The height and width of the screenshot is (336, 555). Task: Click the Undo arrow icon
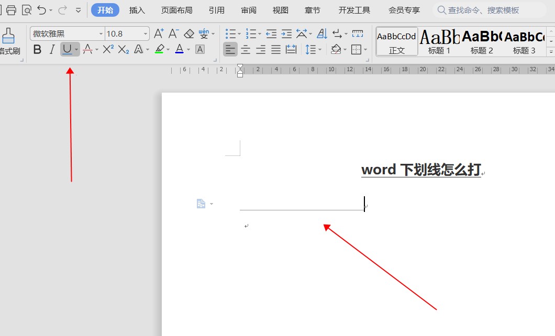[42, 10]
